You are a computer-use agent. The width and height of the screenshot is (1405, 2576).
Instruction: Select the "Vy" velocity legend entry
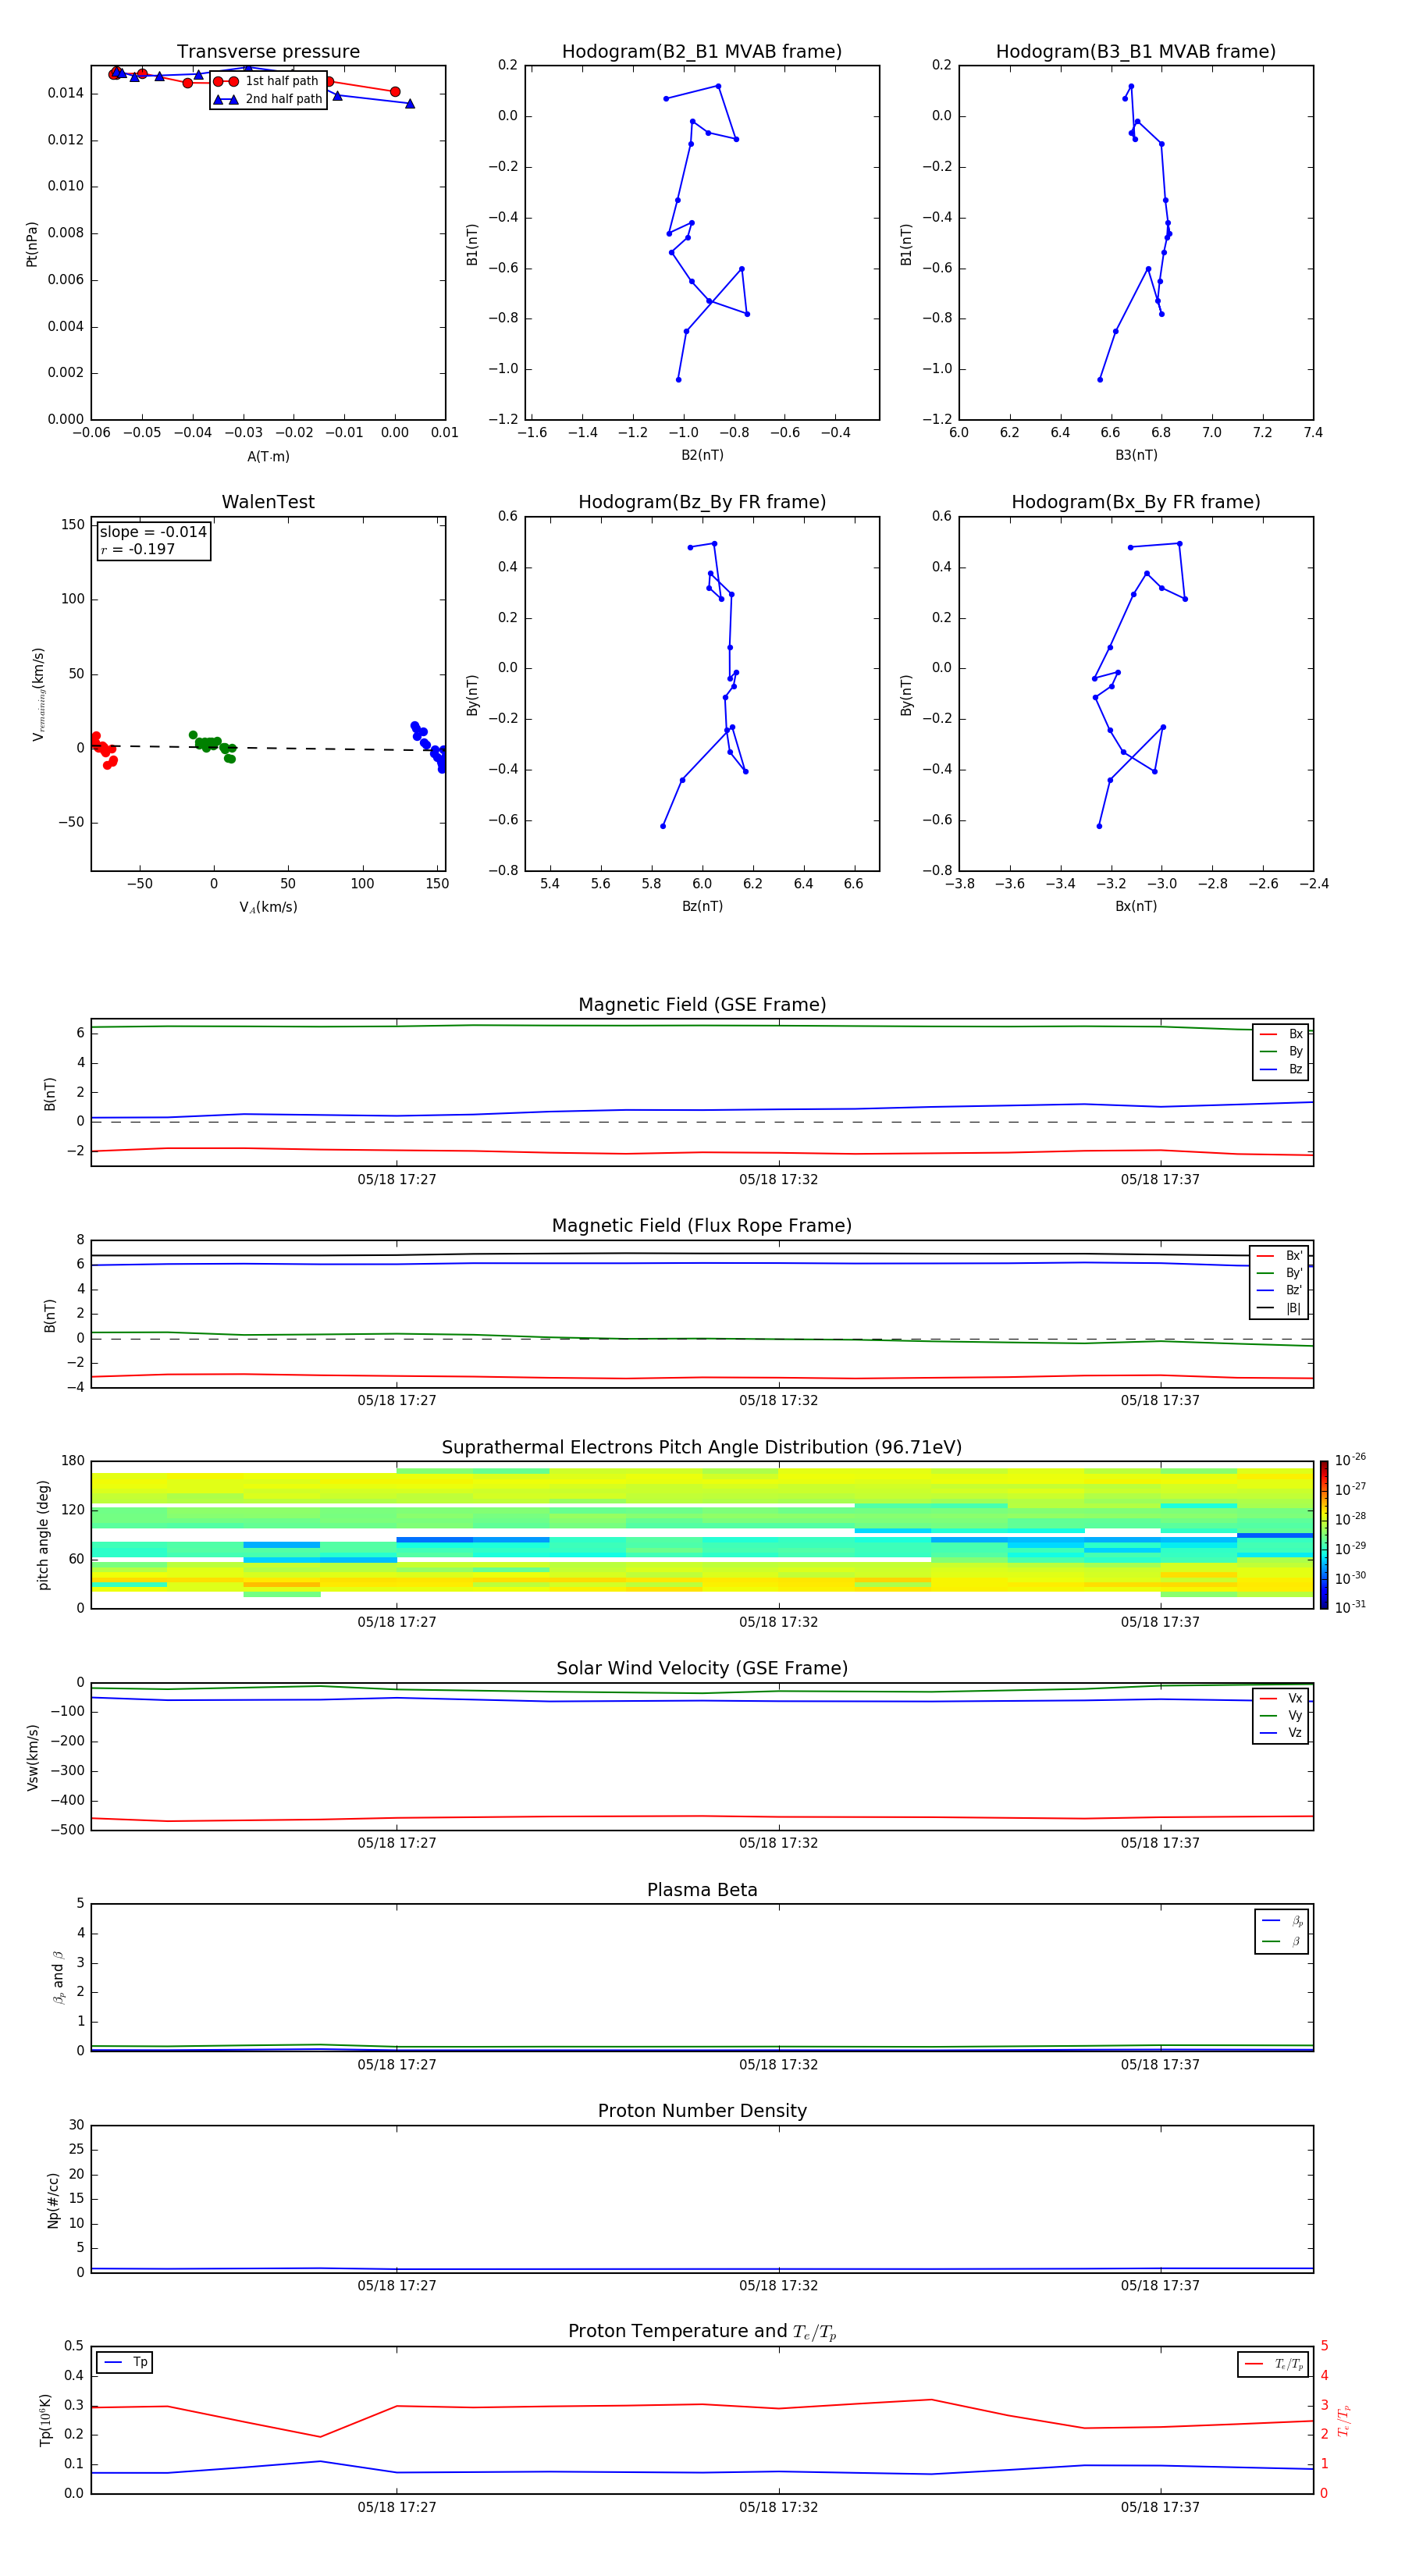[1281, 1715]
